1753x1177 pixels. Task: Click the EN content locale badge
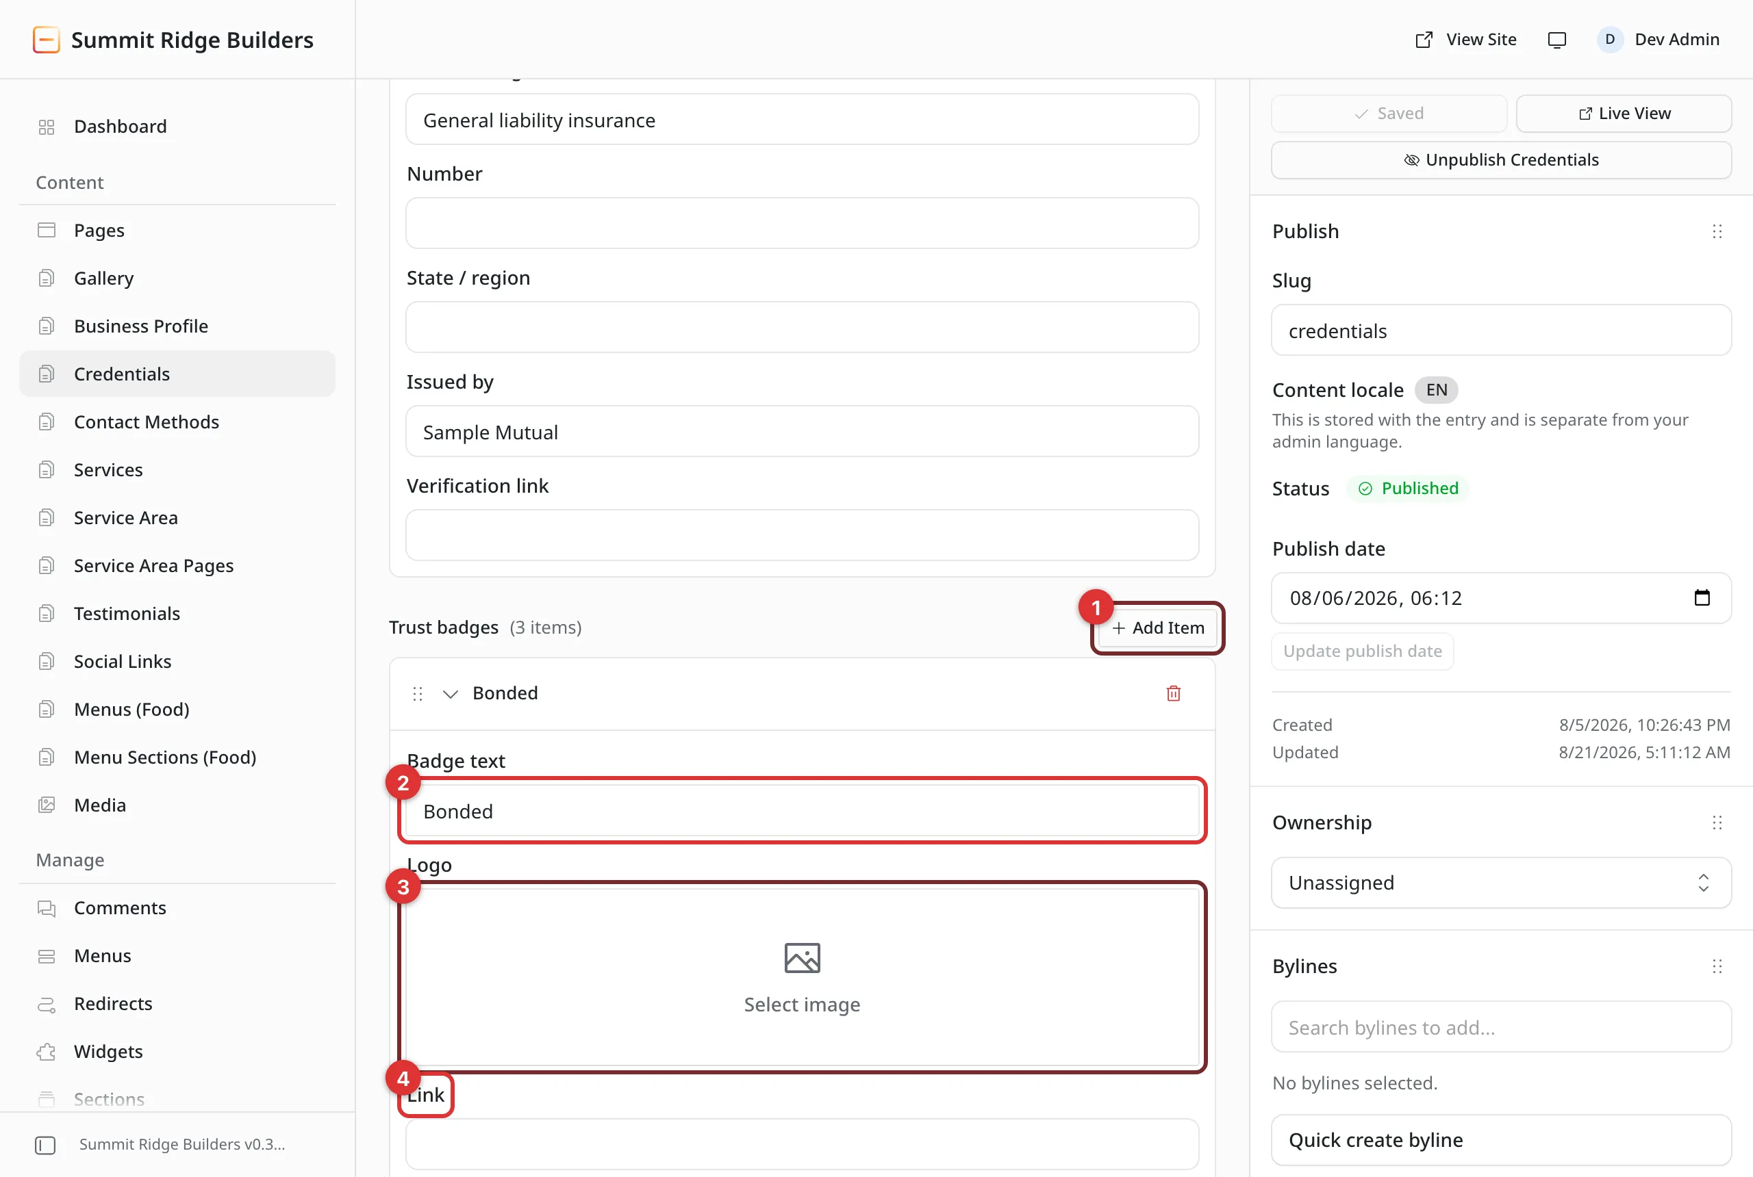pyautogui.click(x=1436, y=390)
